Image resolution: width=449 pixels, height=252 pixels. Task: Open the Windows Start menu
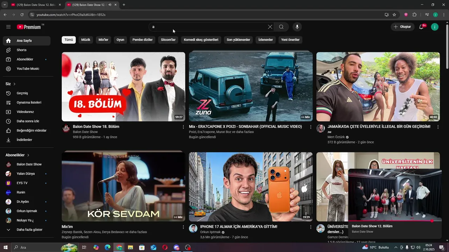click(x=6, y=247)
